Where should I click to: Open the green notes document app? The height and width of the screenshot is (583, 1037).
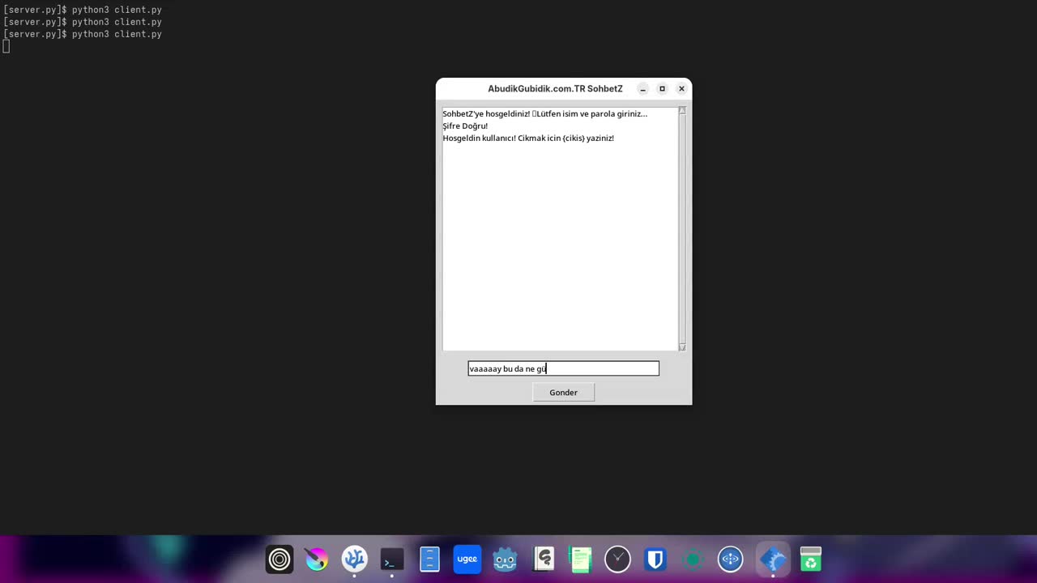click(580, 560)
